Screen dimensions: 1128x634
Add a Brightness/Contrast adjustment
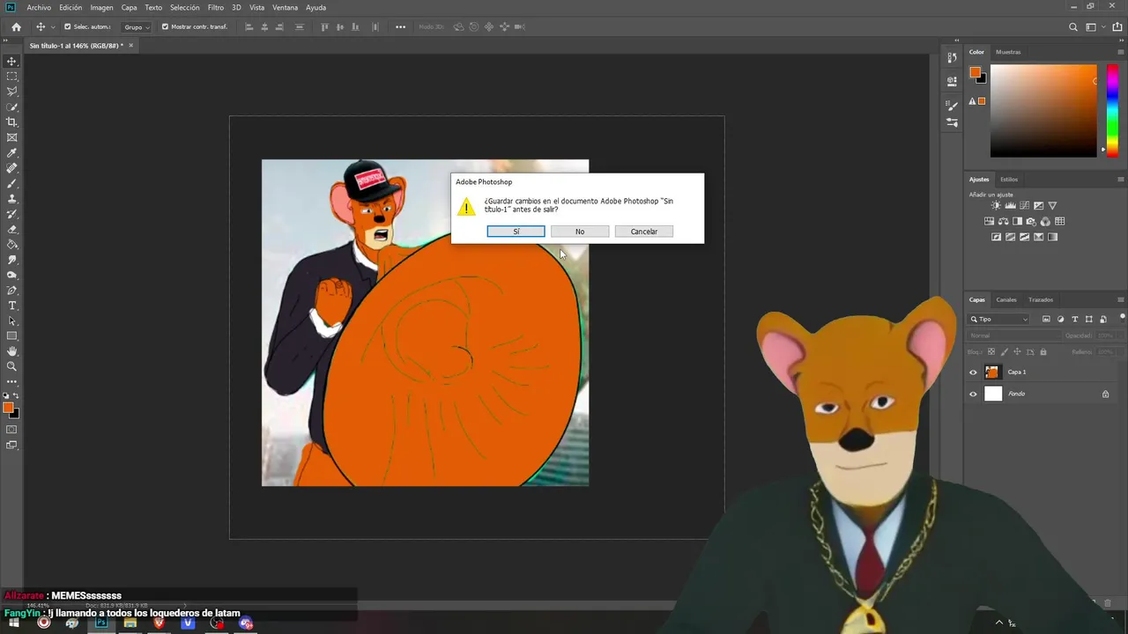pos(996,206)
